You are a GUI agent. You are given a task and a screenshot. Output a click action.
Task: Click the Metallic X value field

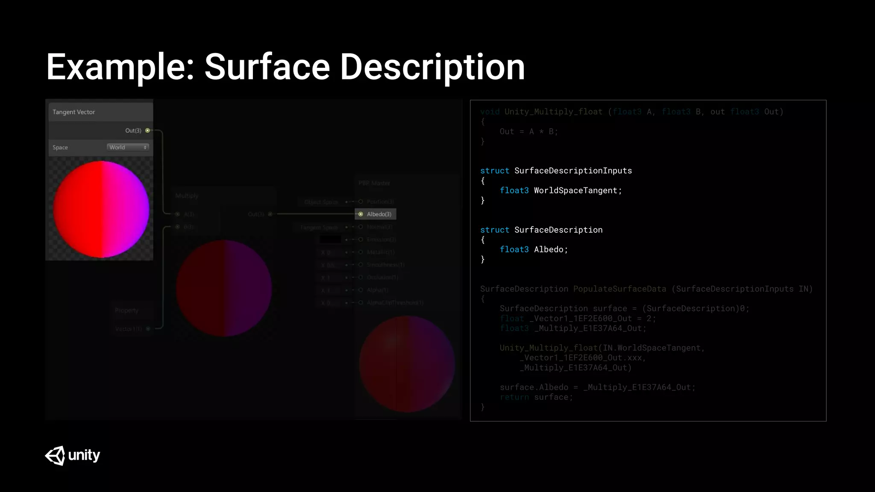pyautogui.click(x=330, y=252)
